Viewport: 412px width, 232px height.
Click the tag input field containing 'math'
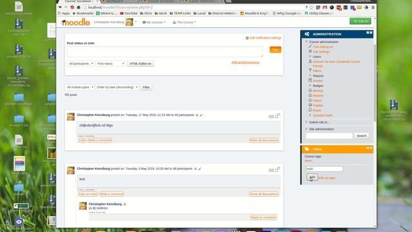pyautogui.click(x=324, y=169)
